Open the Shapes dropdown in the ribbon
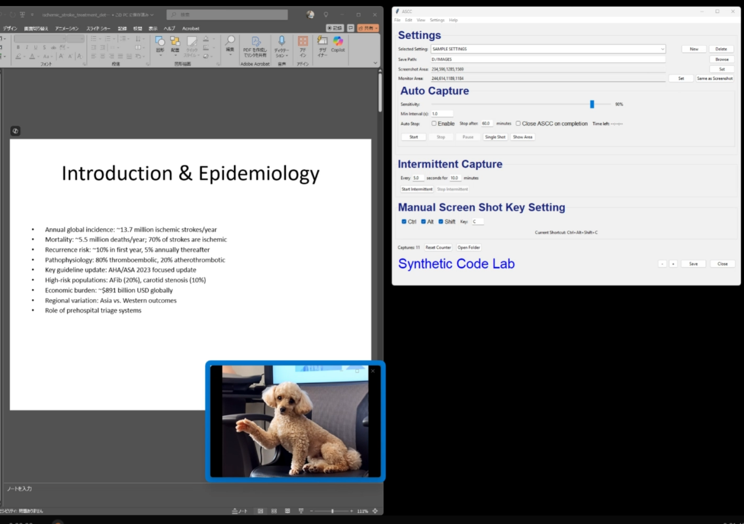The width and height of the screenshot is (744, 524). click(160, 46)
